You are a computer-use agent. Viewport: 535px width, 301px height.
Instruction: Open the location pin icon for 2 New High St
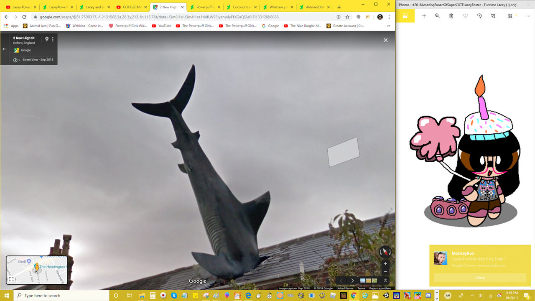(47, 39)
